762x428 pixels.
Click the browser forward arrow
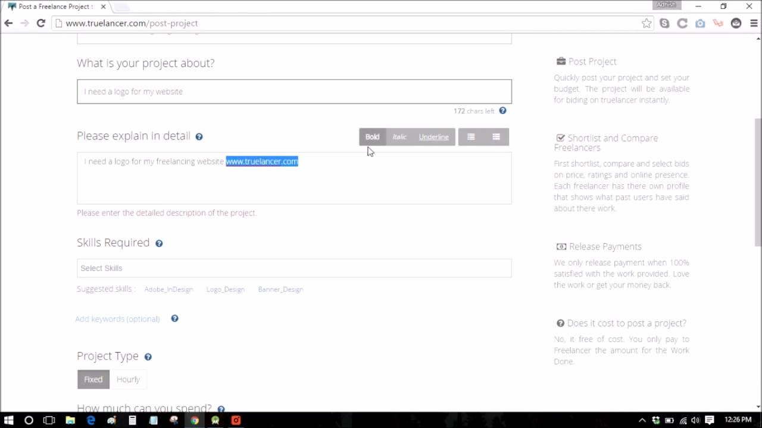click(24, 23)
